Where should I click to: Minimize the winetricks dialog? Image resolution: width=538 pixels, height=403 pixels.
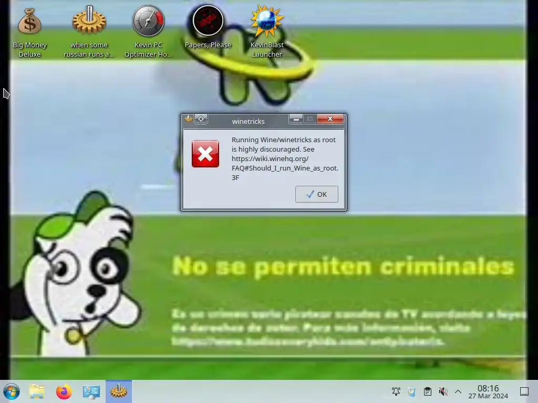(296, 119)
